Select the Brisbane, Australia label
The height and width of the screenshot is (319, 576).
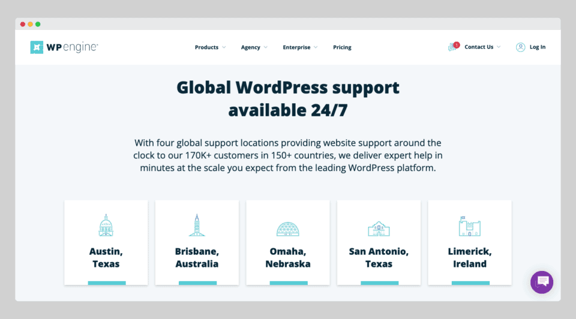coord(197,258)
